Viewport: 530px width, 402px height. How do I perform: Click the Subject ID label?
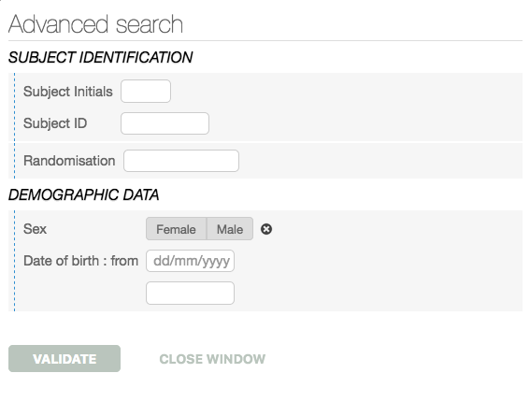pos(55,123)
